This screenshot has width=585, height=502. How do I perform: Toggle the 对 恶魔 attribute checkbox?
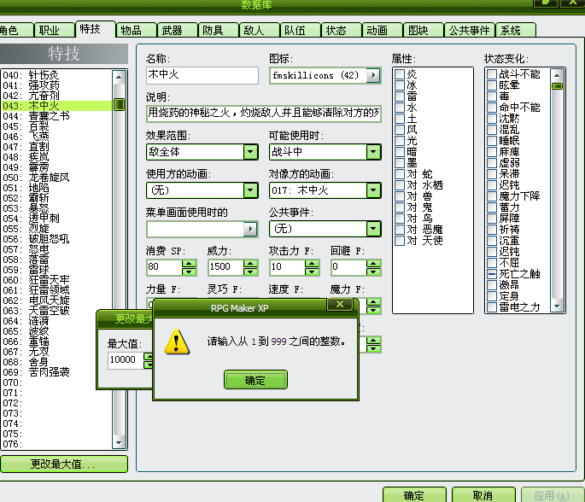pyautogui.click(x=400, y=230)
